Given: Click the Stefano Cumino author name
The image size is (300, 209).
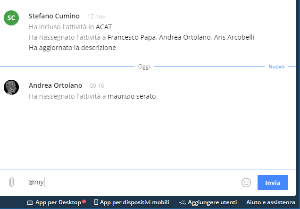Looking at the screenshot, I should click(54, 17).
